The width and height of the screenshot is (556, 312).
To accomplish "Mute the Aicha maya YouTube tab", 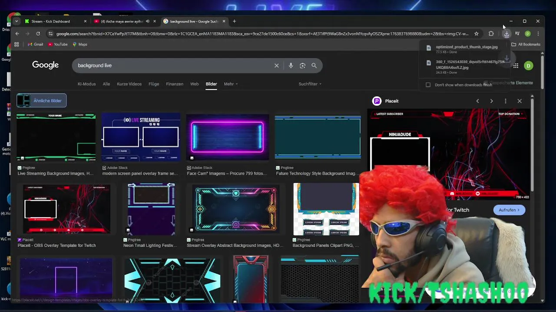I will (x=148, y=21).
